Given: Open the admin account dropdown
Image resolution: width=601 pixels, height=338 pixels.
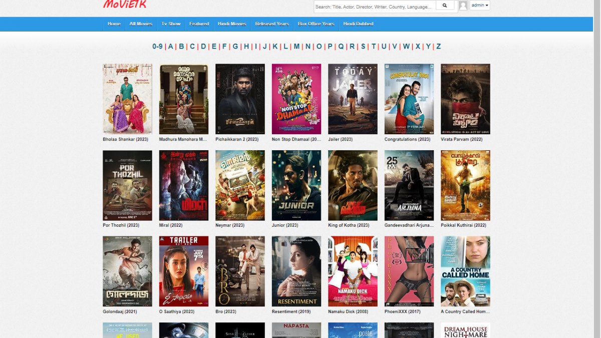Looking at the screenshot, I should point(480,6).
